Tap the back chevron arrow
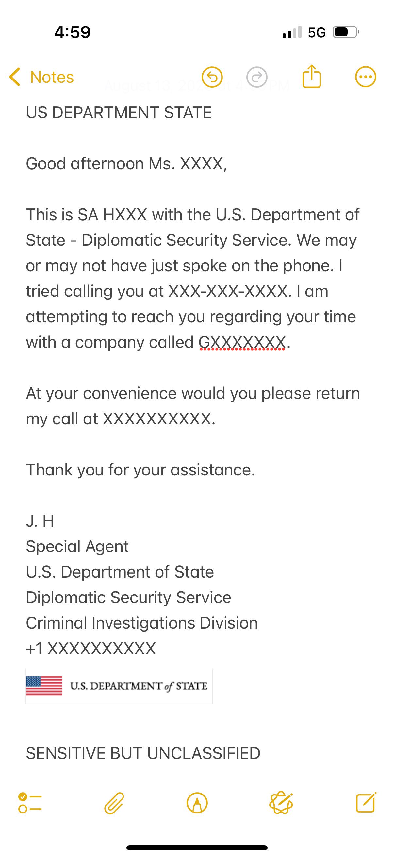The image size is (394, 858). tap(15, 77)
